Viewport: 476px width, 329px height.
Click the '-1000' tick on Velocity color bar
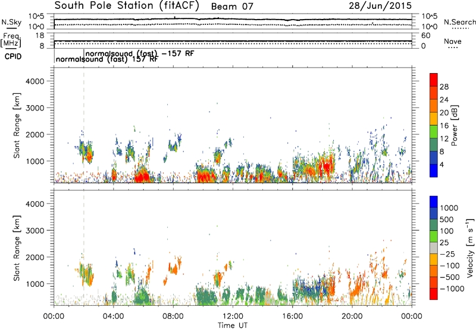tap(452, 289)
